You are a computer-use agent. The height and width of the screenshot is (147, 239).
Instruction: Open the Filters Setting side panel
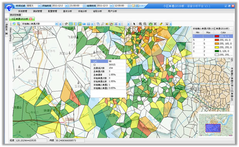click(x=10, y=34)
